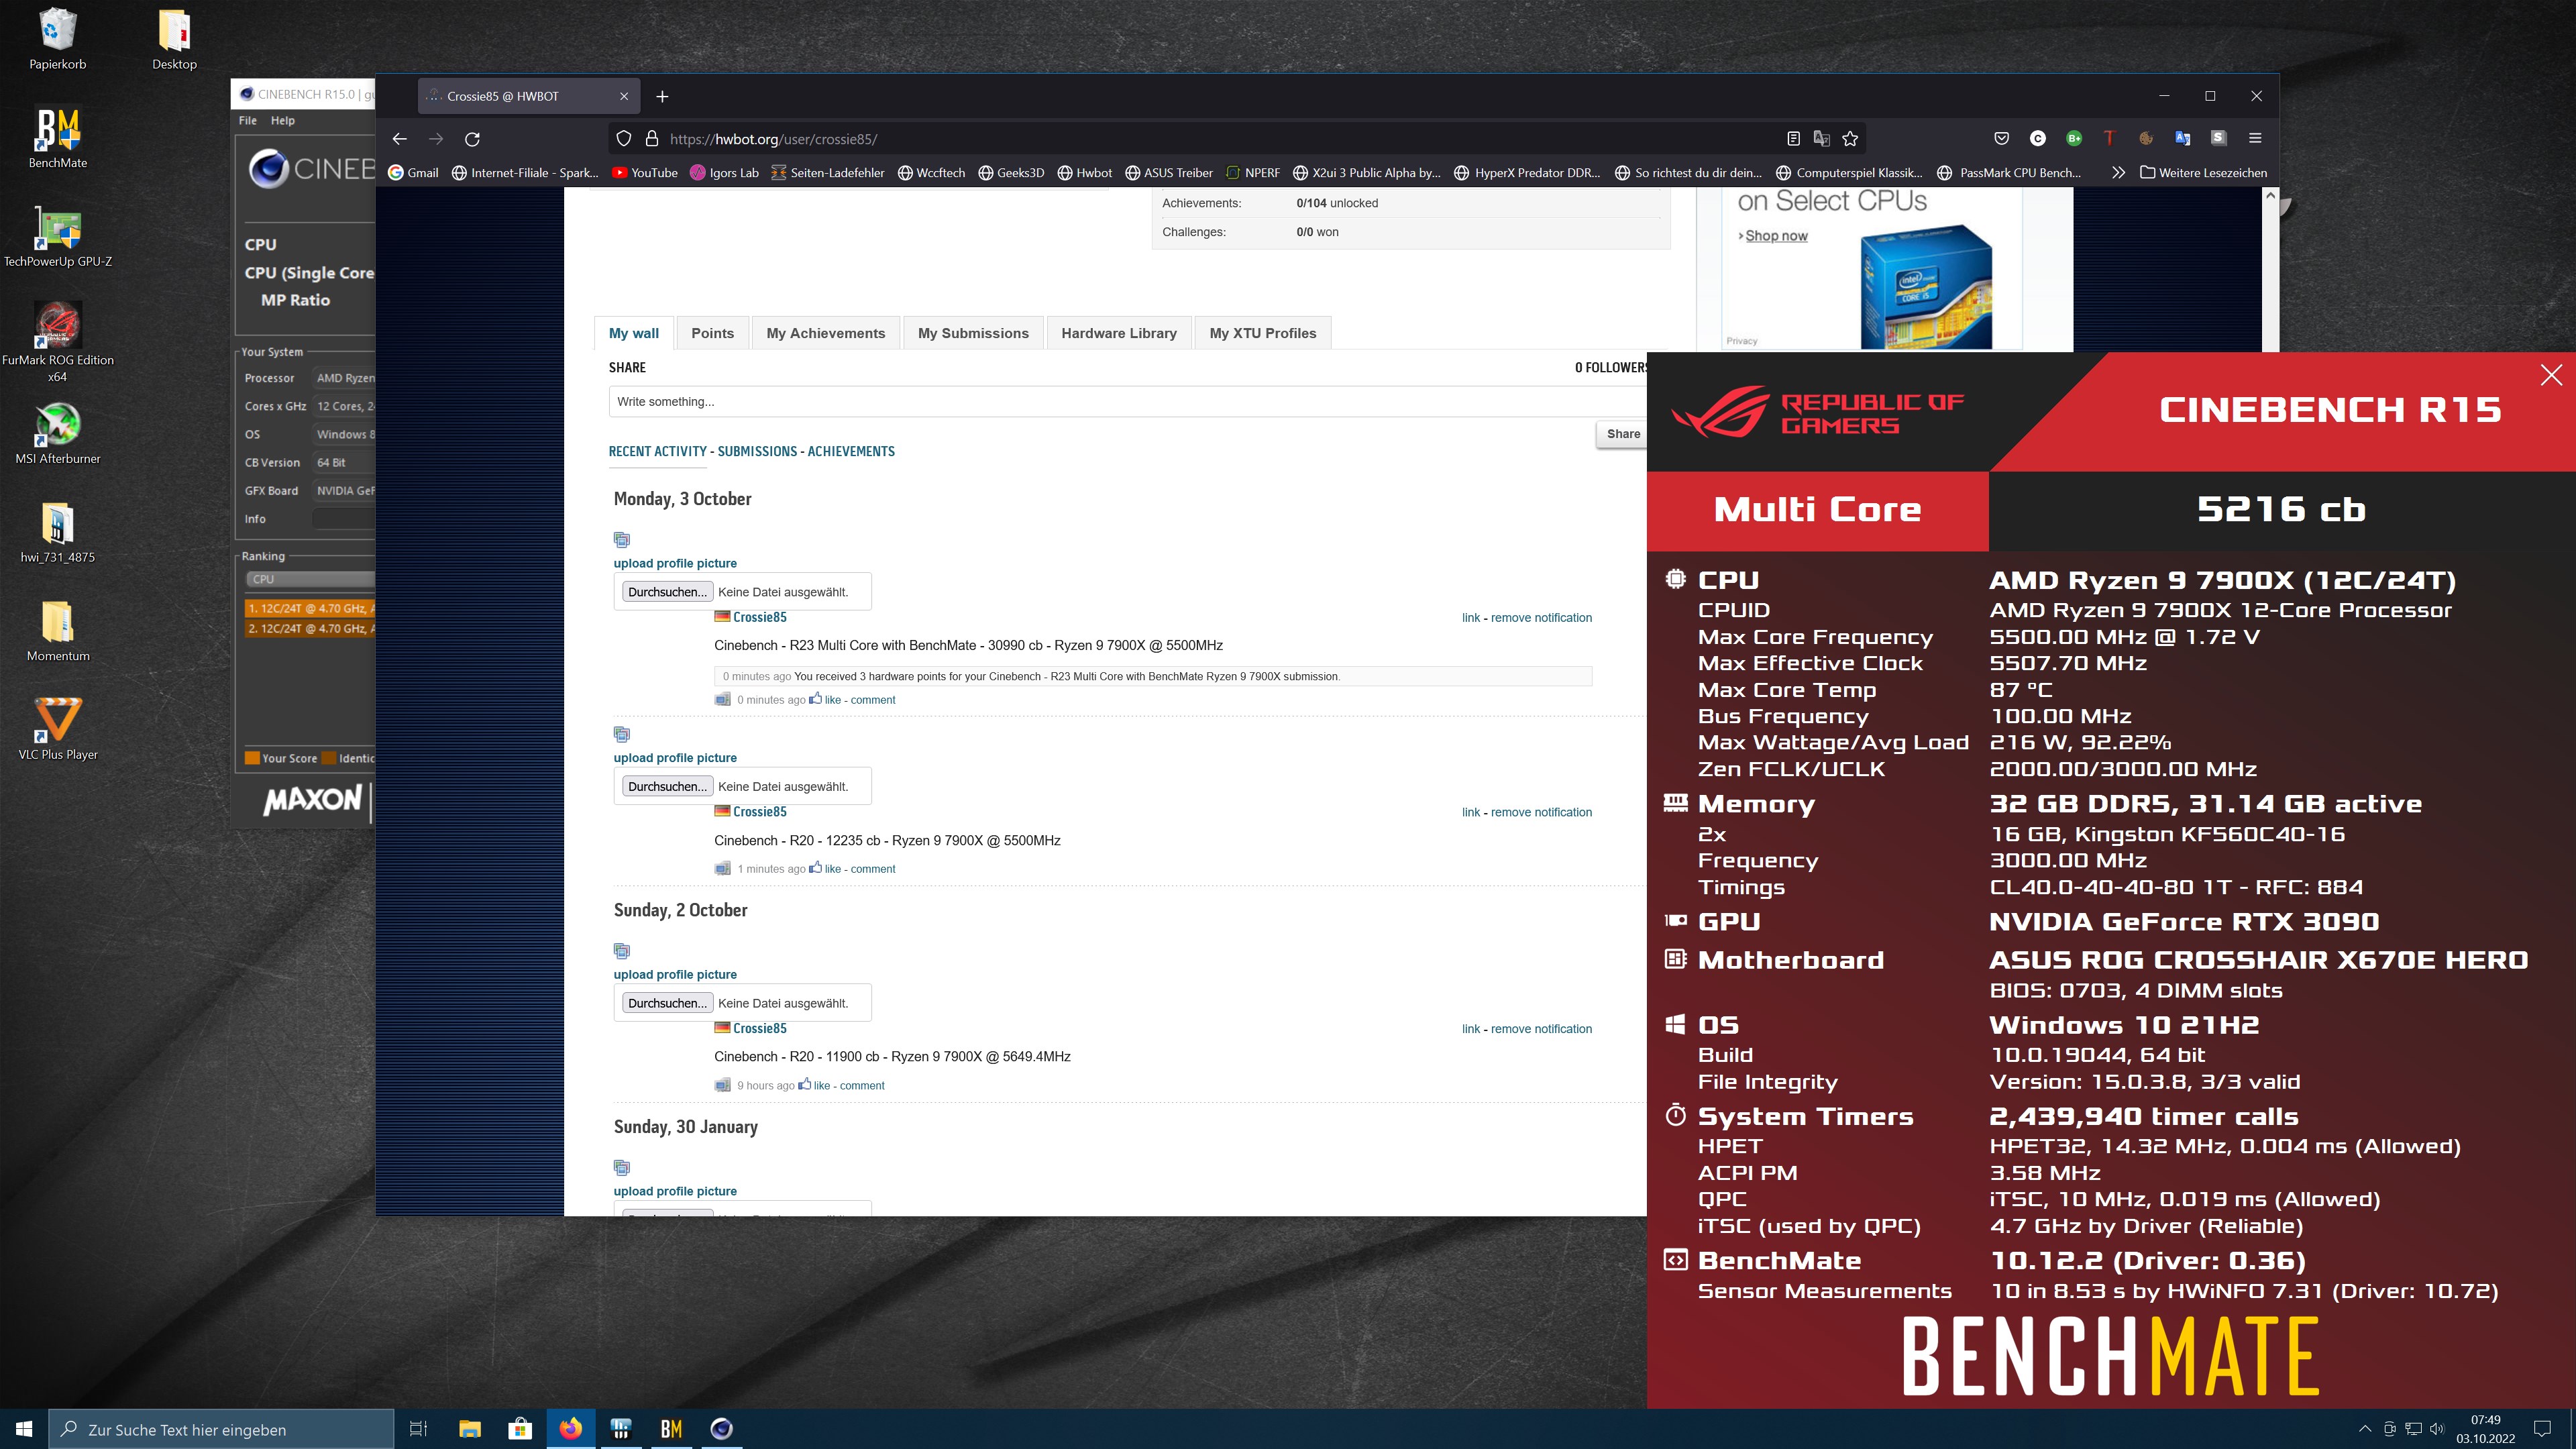
Task: Click the ACHIEVEMENTS filter link
Action: [851, 451]
